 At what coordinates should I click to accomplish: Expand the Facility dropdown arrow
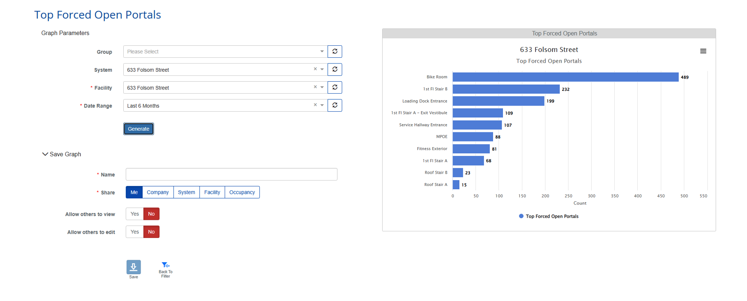322,87
